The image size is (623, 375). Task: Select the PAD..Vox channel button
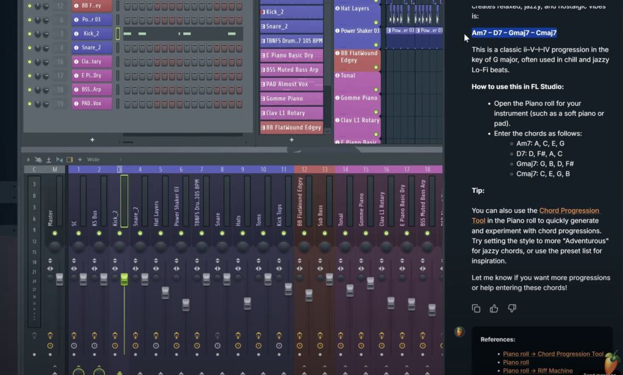[92, 103]
